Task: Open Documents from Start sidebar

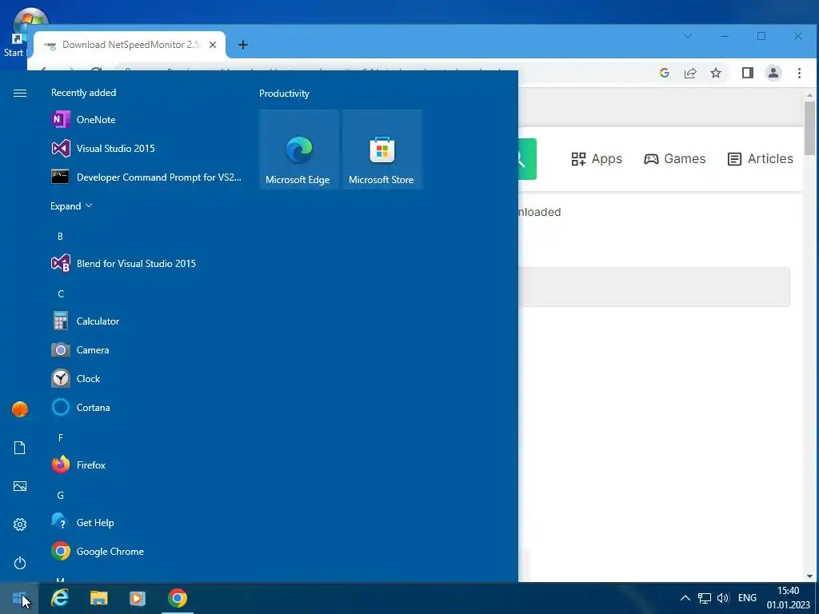Action: [20, 448]
